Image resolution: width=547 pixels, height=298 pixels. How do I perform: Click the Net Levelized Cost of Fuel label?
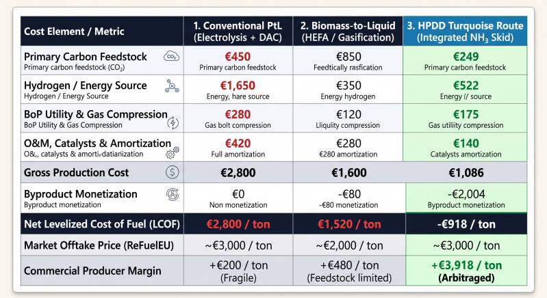102,224
